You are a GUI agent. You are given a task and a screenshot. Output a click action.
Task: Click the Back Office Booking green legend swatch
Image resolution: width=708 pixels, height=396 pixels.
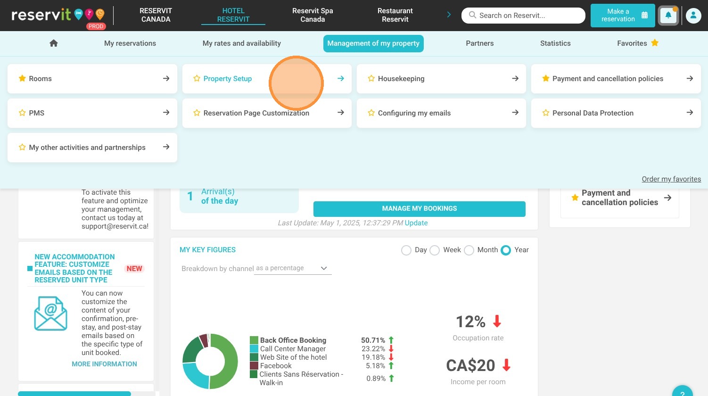254,340
